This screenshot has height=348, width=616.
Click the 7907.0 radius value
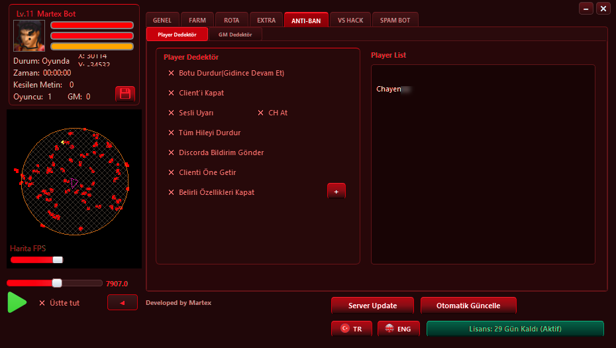tap(117, 284)
